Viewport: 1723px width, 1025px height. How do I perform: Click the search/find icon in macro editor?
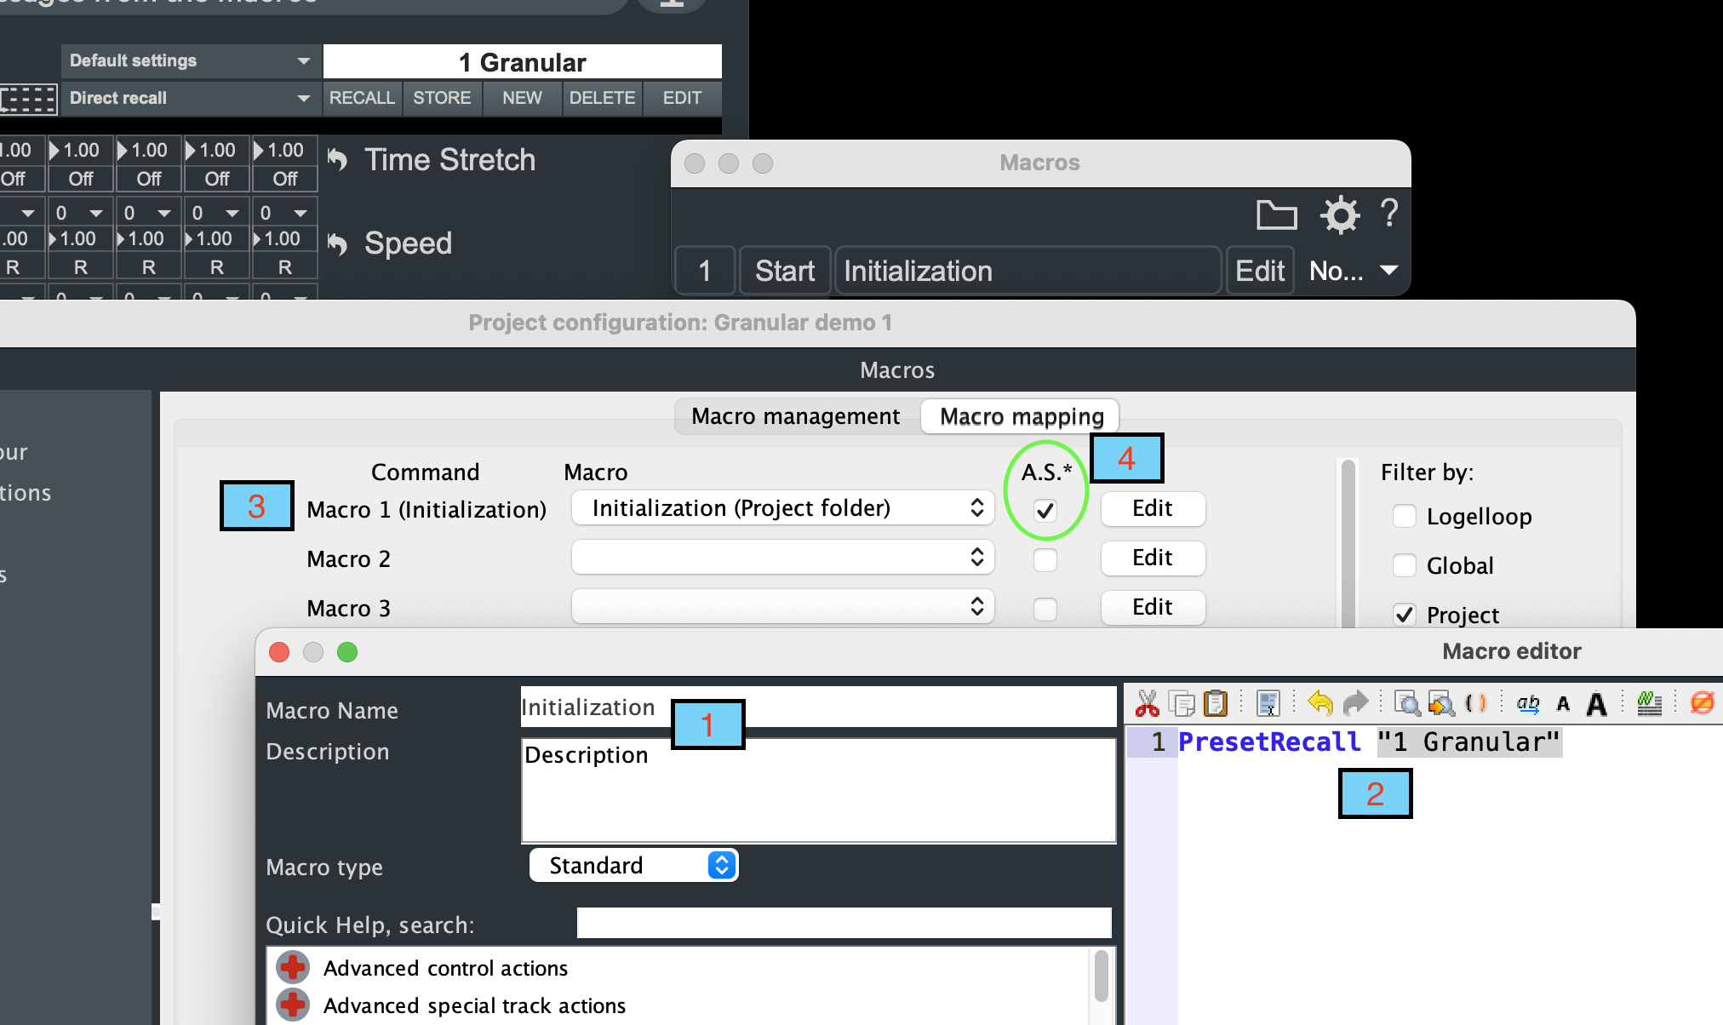(1408, 704)
